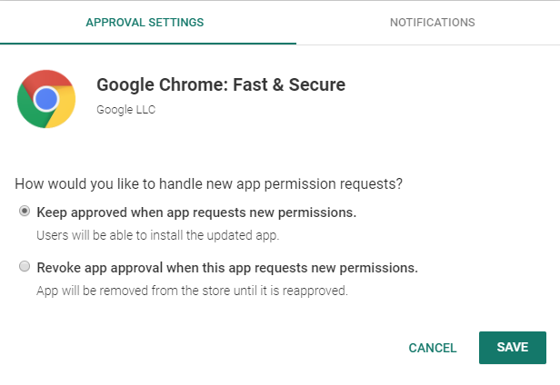Click the Cancel button
Viewport: 560px width, 385px height.
pos(433,348)
